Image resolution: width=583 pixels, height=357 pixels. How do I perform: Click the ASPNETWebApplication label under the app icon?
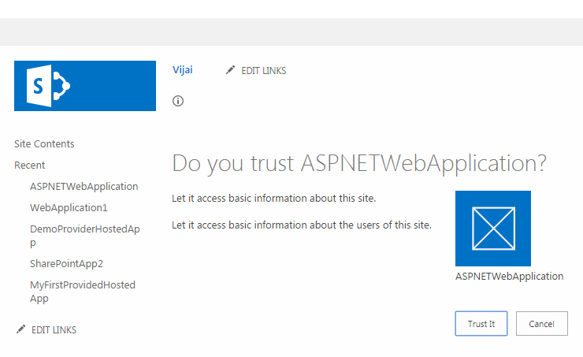[509, 277]
